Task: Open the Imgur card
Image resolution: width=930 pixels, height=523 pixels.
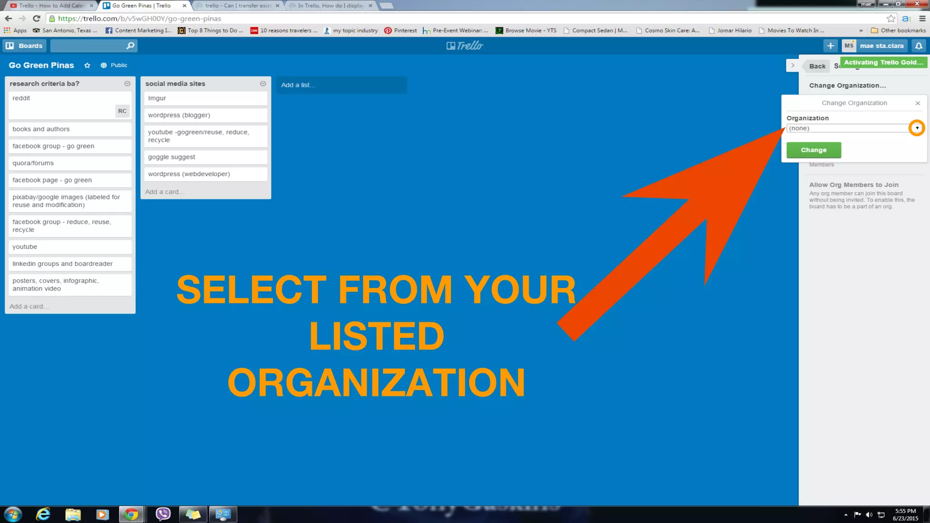Action: [206, 98]
